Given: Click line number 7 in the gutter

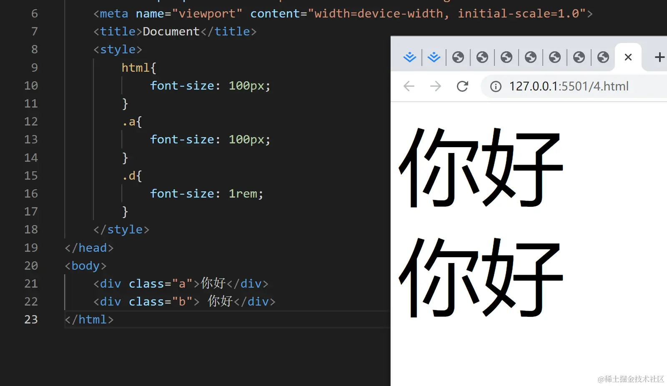Looking at the screenshot, I should [35, 32].
